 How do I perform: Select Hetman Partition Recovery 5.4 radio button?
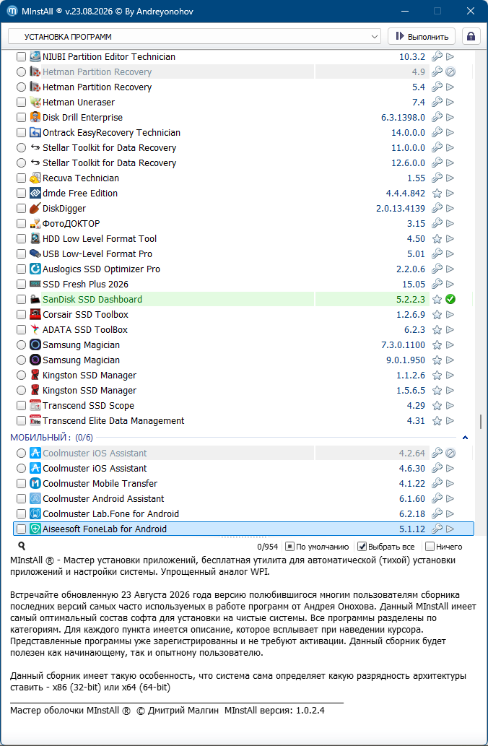(x=21, y=87)
